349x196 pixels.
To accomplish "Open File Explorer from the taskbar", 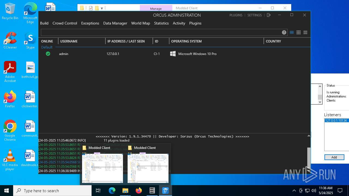I will pos(125,191).
